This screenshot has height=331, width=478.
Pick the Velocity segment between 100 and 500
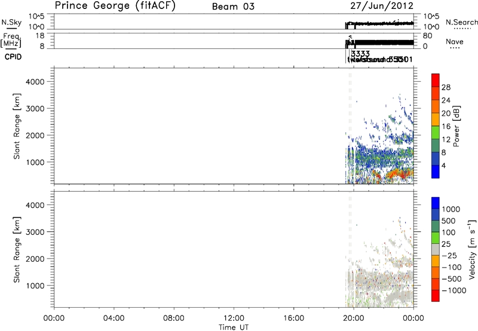coord(436,226)
